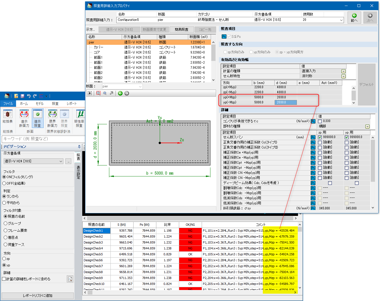380x301 pixels.
Task: Select the OFF(全結果) filter radio button
Action: point(4,183)
